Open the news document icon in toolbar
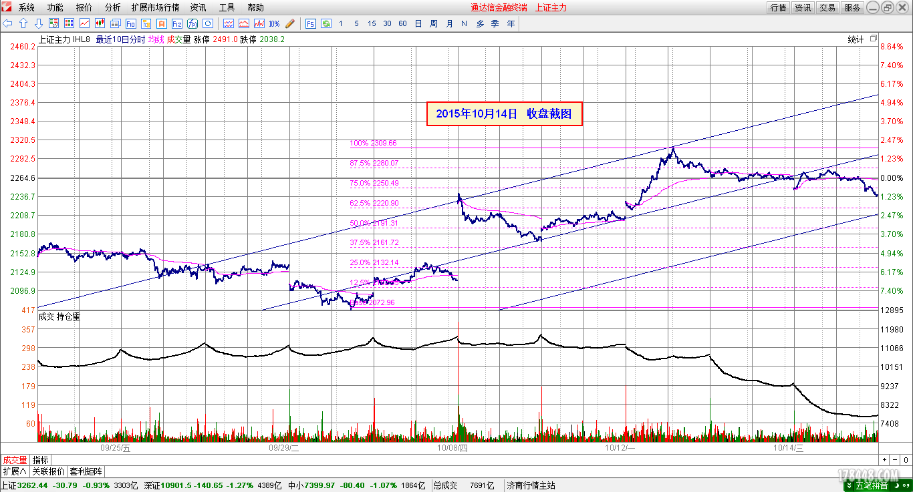913x492 pixels. click(115, 23)
